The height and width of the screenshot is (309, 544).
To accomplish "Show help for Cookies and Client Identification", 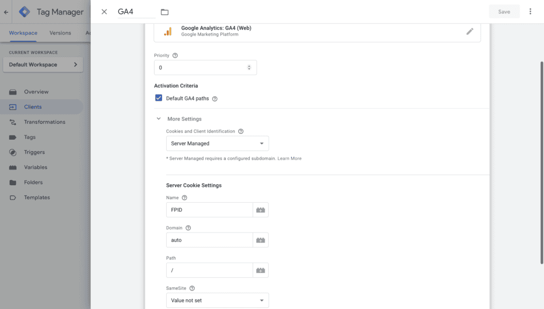I will (x=241, y=131).
